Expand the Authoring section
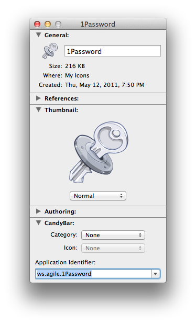The width and height of the screenshot is (196, 324). click(38, 211)
